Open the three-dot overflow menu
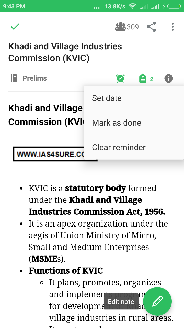The image size is (184, 328). pyautogui.click(x=173, y=27)
